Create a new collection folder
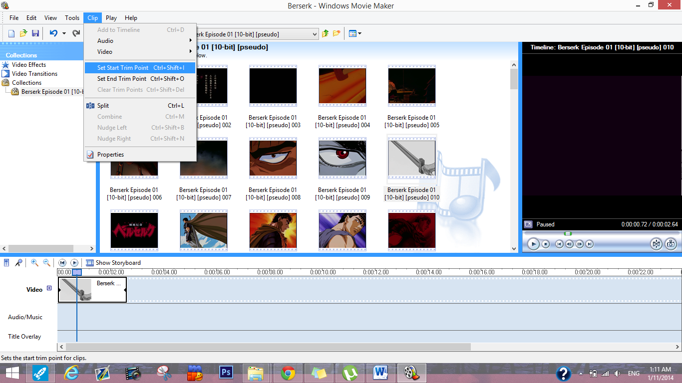 click(x=337, y=33)
